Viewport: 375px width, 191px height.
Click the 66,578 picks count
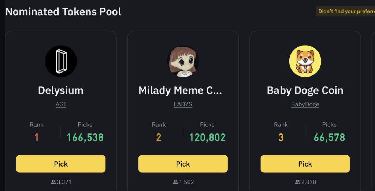329,137
